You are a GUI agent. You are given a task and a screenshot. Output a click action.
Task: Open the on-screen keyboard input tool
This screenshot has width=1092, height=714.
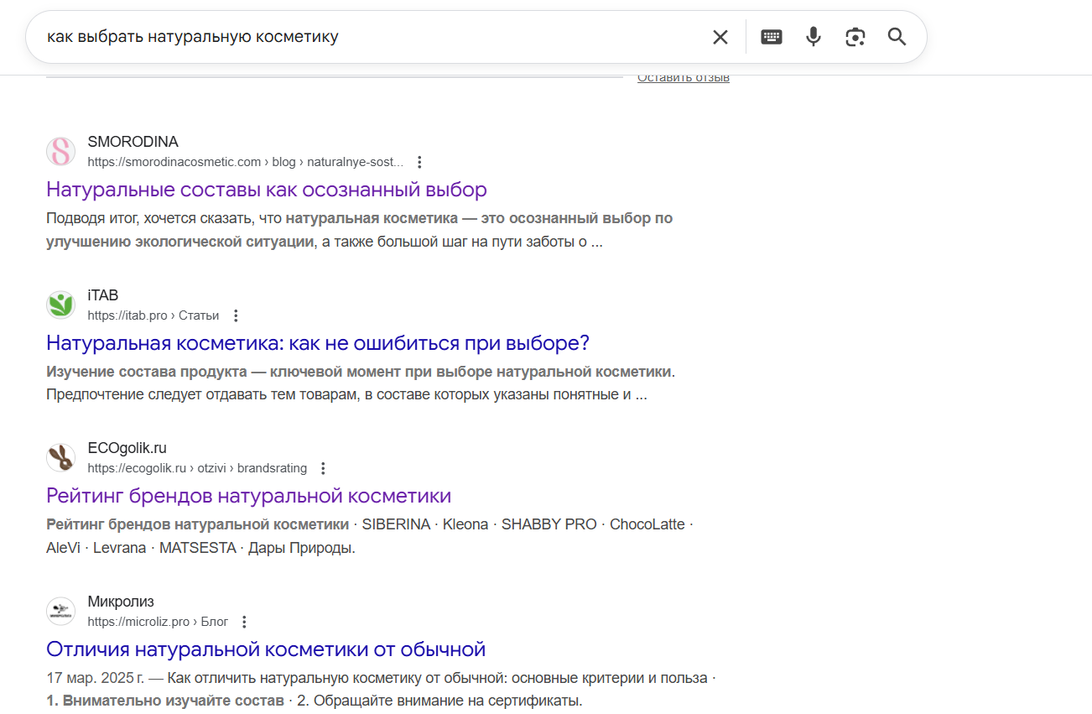pos(771,37)
